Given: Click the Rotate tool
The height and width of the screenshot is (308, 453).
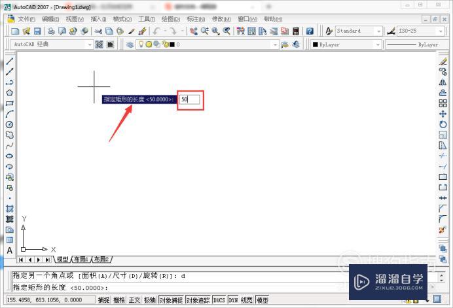Looking at the screenshot, I should 443,124.
